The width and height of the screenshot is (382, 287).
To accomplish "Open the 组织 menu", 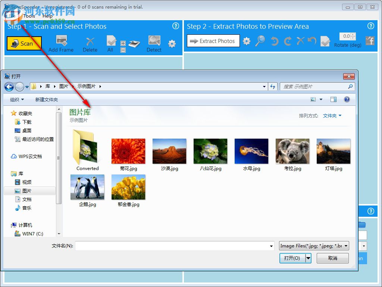I will point(17,99).
